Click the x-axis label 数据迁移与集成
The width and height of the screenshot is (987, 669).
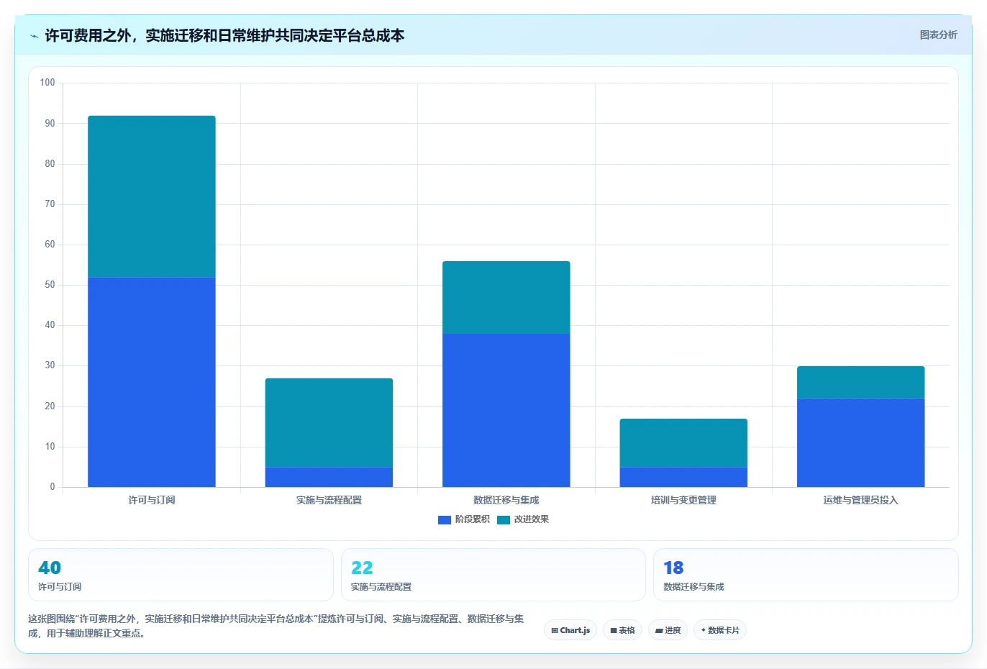point(506,500)
